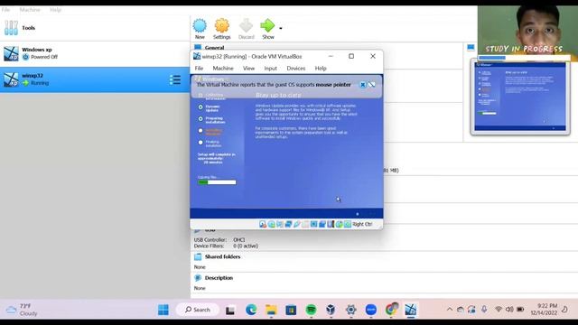Viewport: 578px width, 325px height.
Task: Click shared folders icon in VM status bar
Action: (x=305, y=224)
